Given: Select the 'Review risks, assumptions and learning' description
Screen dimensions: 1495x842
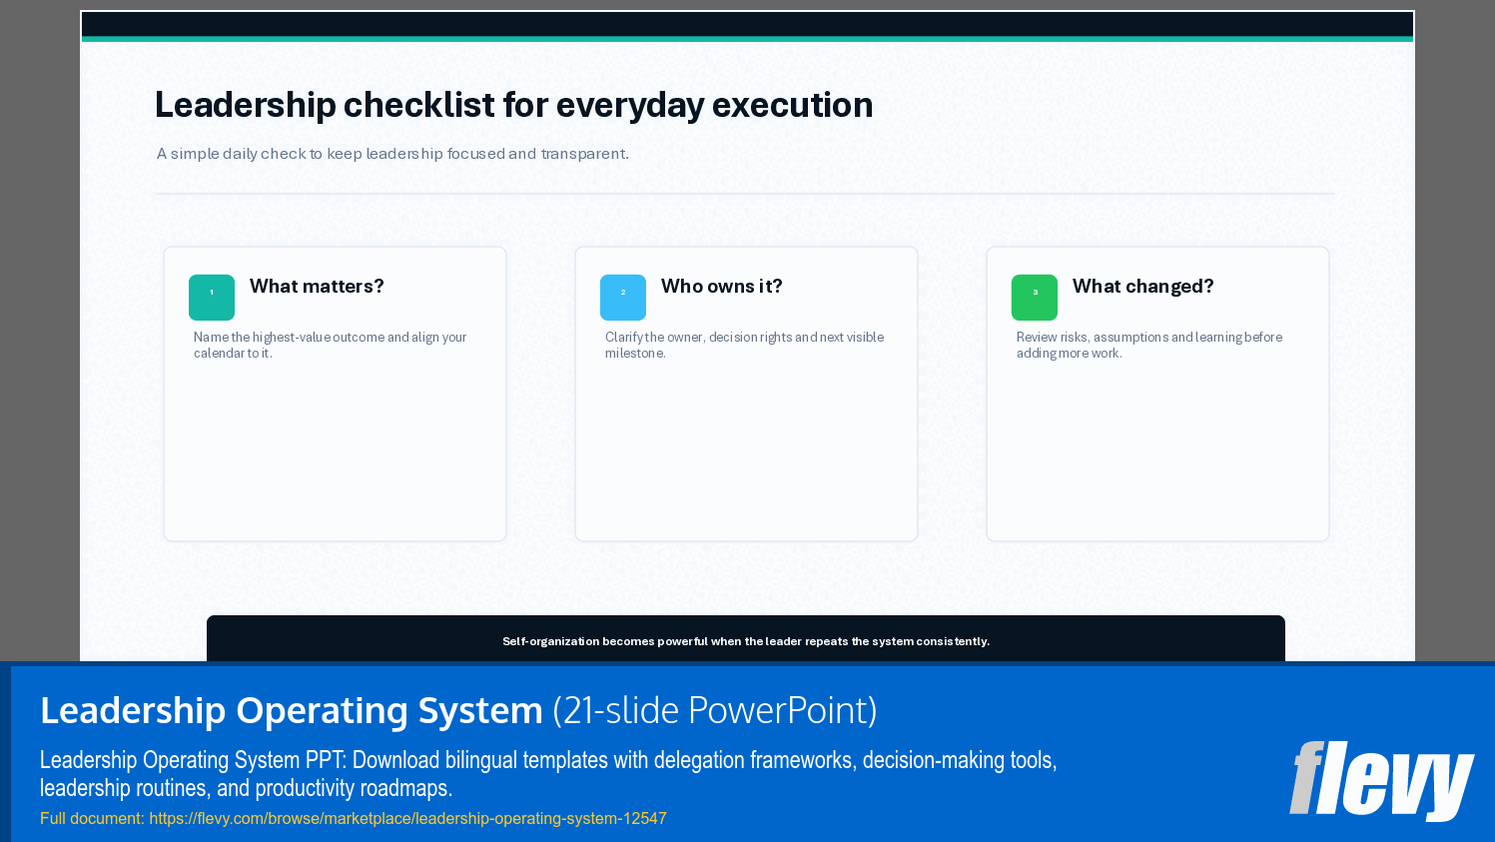Looking at the screenshot, I should 1149,345.
